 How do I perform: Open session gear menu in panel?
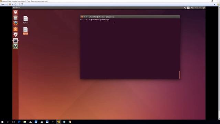(204, 8)
